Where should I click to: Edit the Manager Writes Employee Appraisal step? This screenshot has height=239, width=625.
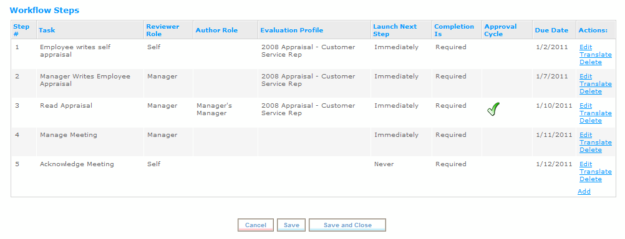586,77
